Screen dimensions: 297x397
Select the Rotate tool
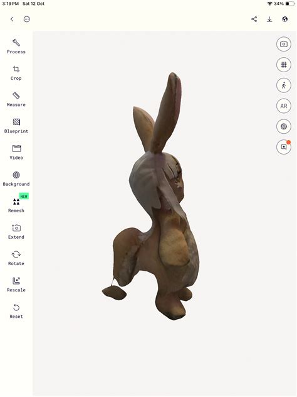pos(16,258)
